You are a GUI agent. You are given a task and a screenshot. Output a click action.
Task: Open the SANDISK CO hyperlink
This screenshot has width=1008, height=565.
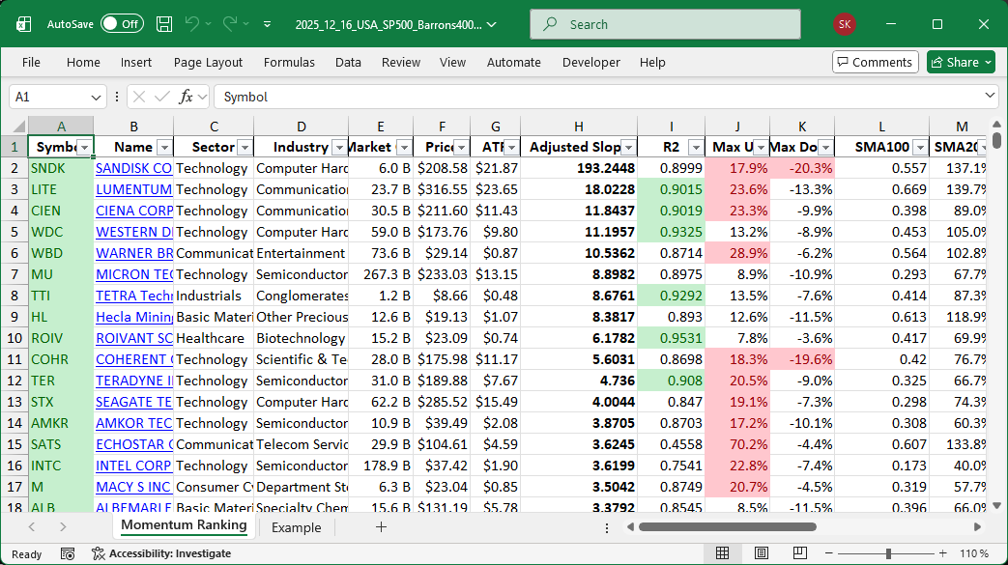point(133,168)
